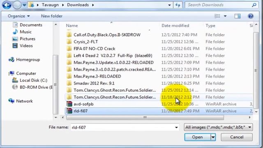The height and width of the screenshot is (148, 263).
Task: Click the WinRAR icon beside rld-fi07
Action: [x=69, y=111]
